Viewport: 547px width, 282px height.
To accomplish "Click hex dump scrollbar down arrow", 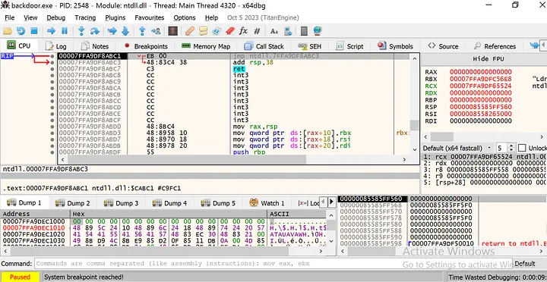I will [x=331, y=240].
